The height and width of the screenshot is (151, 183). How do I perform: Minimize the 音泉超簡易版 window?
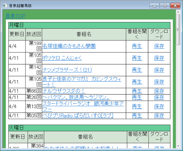(154, 6)
